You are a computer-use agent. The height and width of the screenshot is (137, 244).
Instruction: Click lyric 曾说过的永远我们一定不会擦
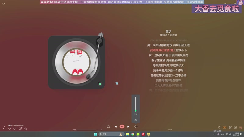[x=168, y=75]
